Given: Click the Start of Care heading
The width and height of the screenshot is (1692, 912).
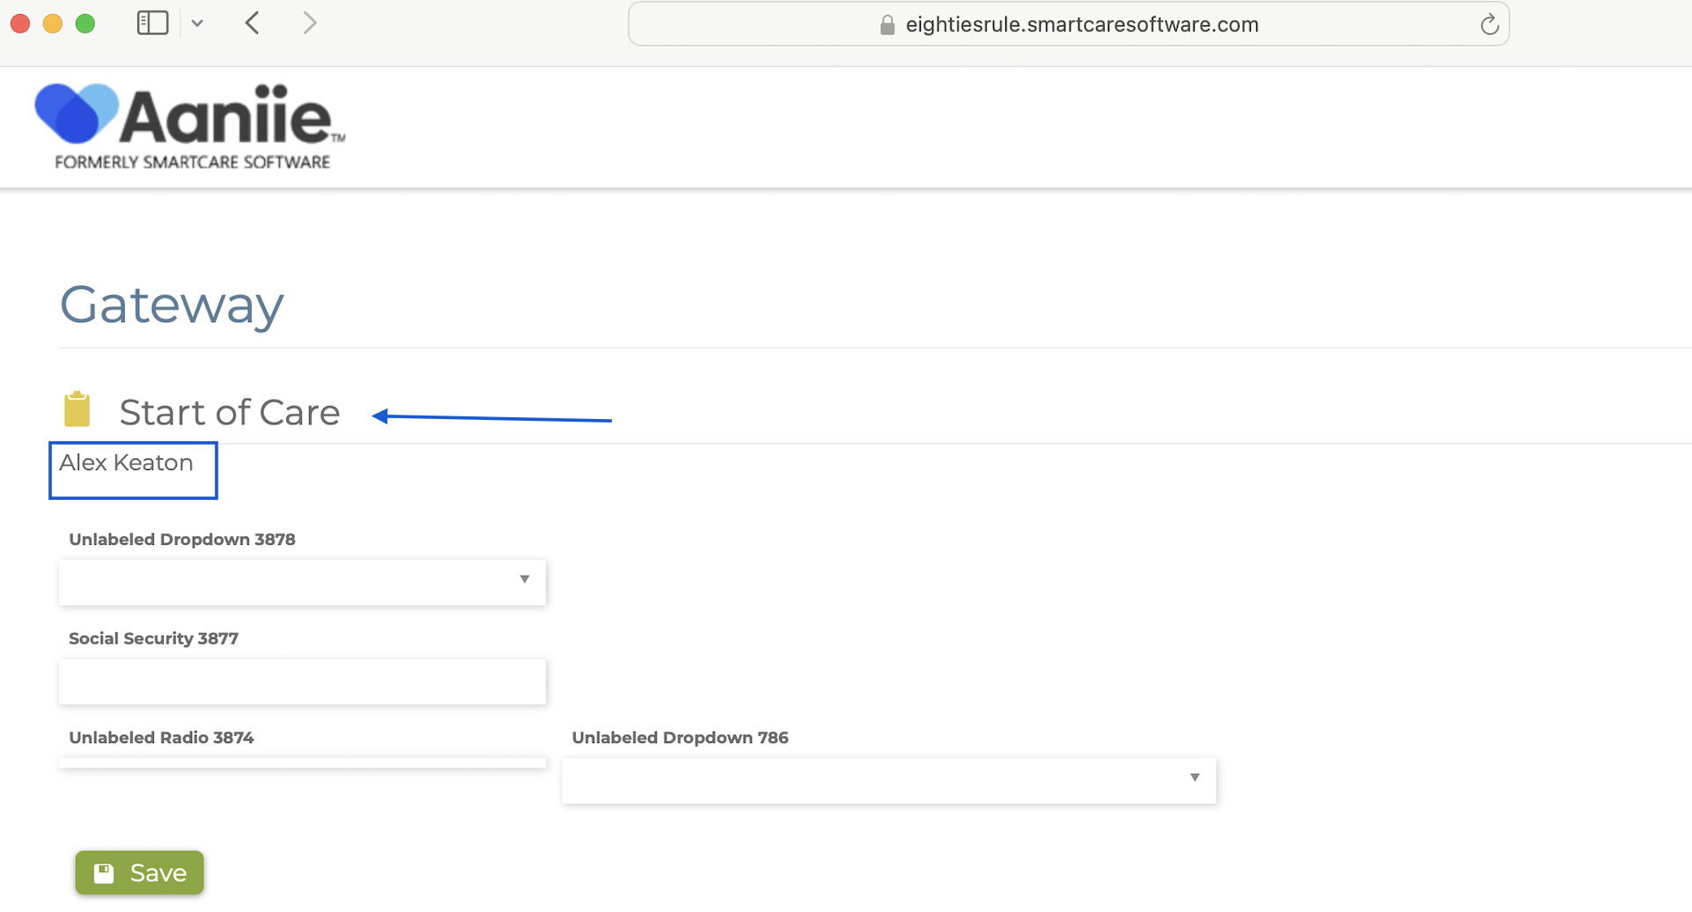Looking at the screenshot, I should click(x=230, y=412).
